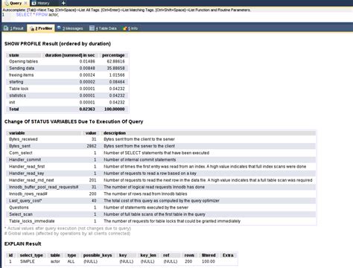353x268 pixels.
Task: Click the Messages tab icon
Action: (x=59, y=28)
